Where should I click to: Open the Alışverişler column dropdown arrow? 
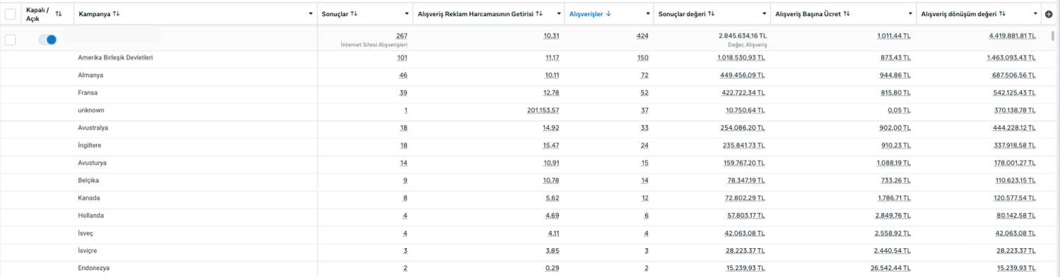[x=648, y=14]
